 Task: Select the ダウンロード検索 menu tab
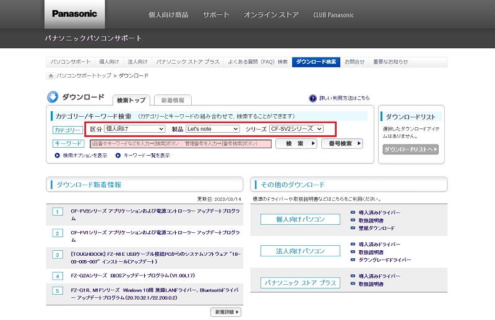(316, 62)
